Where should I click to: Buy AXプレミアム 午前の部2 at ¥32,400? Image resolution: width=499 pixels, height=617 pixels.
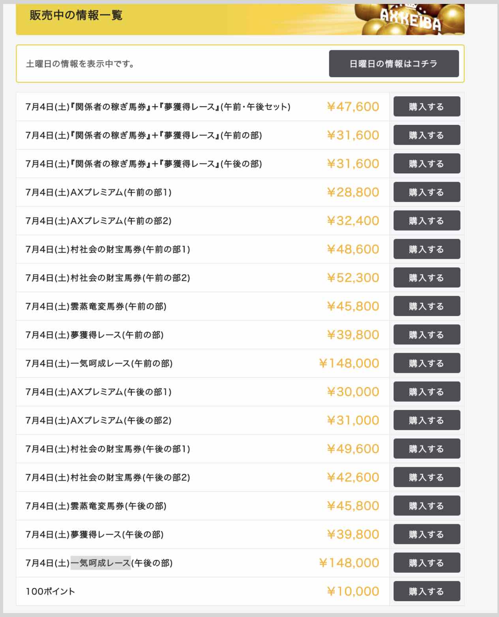click(x=426, y=221)
